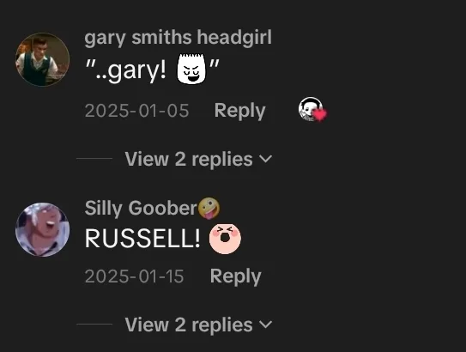The height and width of the screenshot is (352, 466).
Task: Click the gary smiths headgirl username
Action: coord(178,38)
